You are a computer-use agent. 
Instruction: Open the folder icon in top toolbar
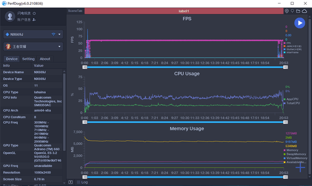pos(298,11)
